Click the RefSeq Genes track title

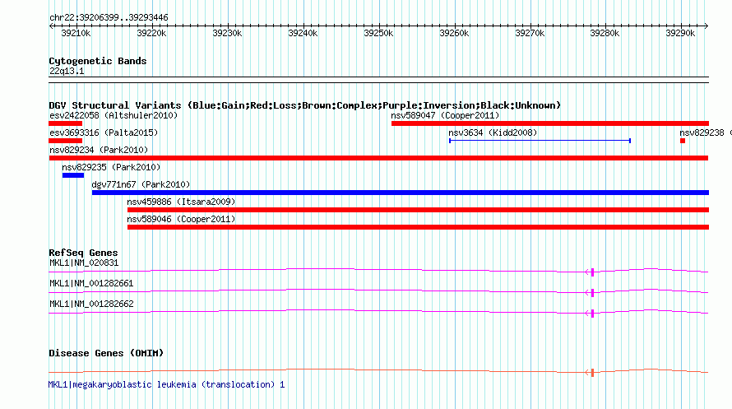(x=83, y=253)
